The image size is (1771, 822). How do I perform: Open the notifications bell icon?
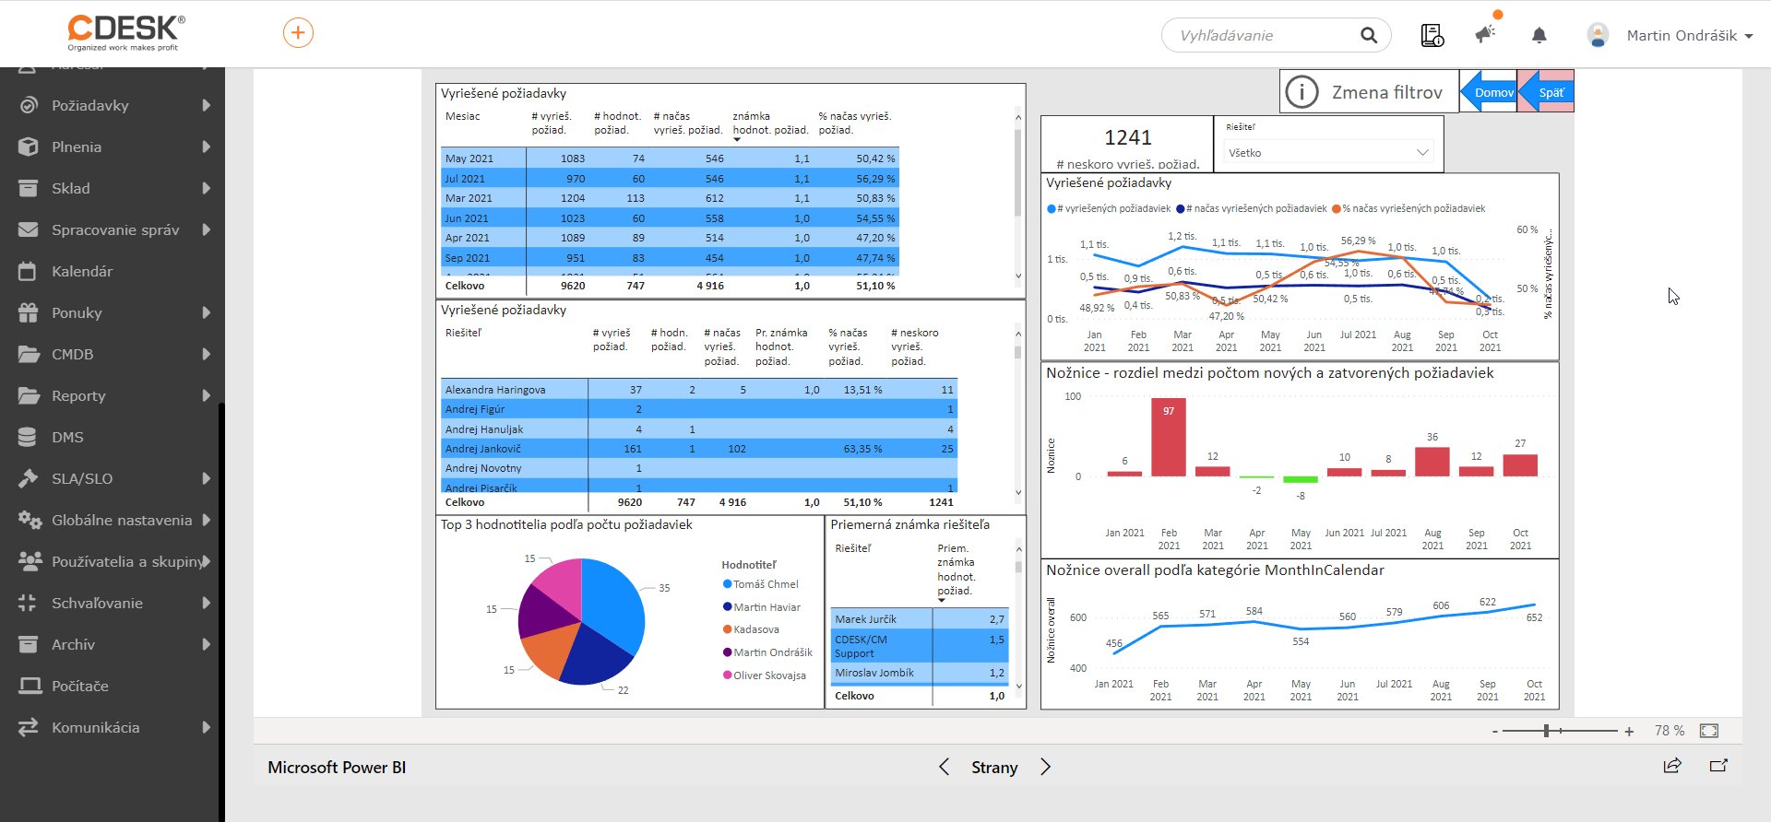coord(1539,35)
